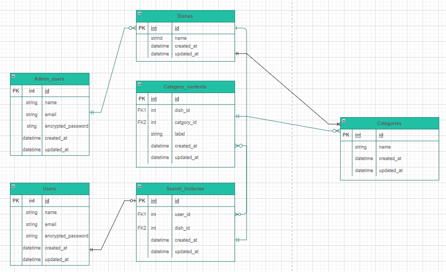Collapse the Search_histories table

tap(140, 186)
